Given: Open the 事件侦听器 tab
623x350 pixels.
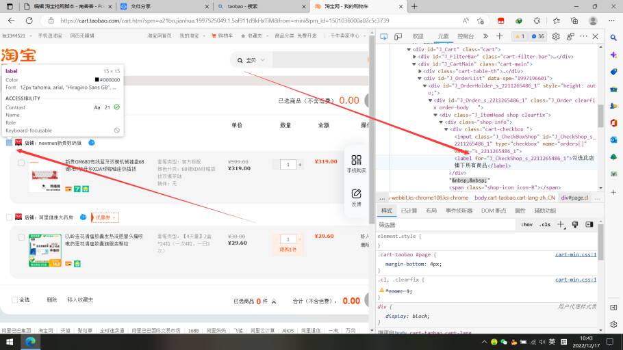Looking at the screenshot, I should point(459,211).
